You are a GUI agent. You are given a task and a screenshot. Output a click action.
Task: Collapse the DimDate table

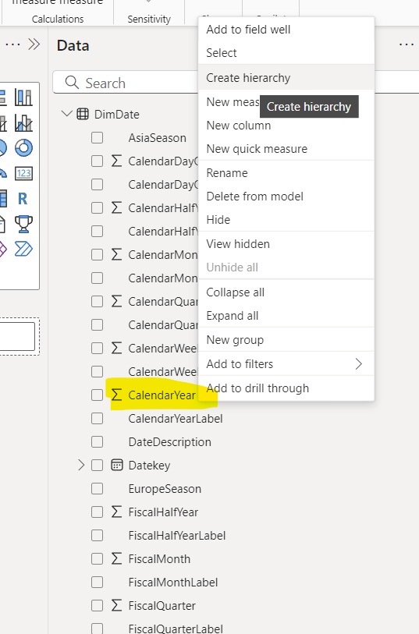click(x=67, y=114)
